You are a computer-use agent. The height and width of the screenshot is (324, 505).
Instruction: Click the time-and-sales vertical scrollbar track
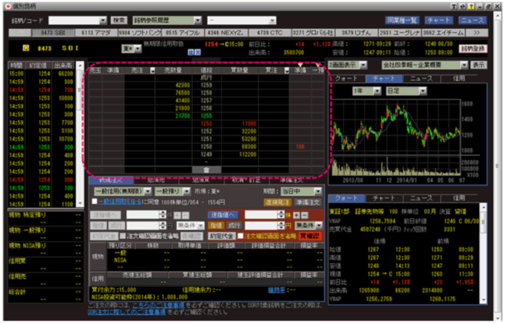(x=80, y=135)
